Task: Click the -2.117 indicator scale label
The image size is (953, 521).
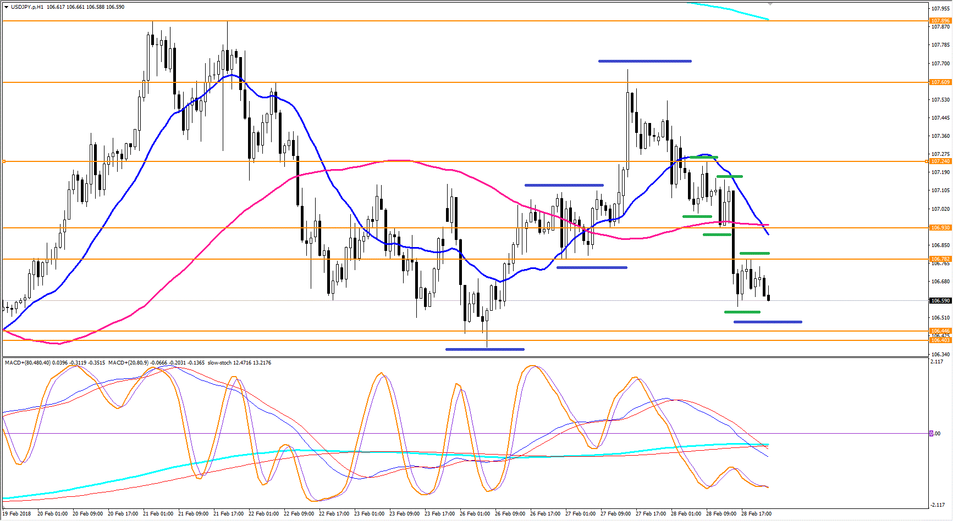Action: click(938, 505)
